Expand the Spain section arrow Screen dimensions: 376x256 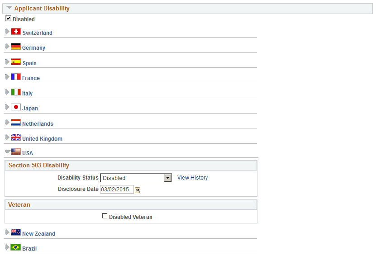pyautogui.click(x=7, y=62)
